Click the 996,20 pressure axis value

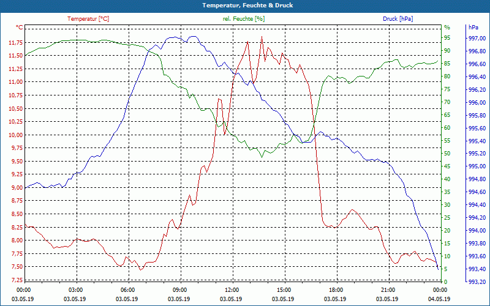(x=478, y=89)
